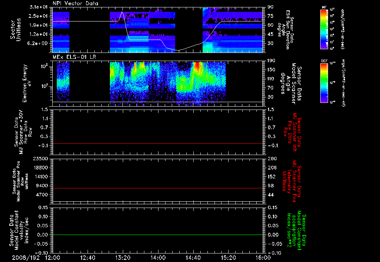Click the '12:40' time axis label

tap(88, 258)
